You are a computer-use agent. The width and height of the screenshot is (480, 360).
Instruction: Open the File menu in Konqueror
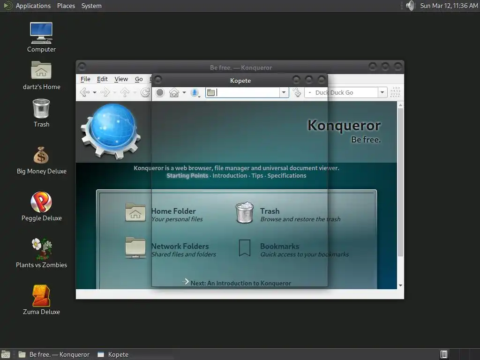click(85, 79)
